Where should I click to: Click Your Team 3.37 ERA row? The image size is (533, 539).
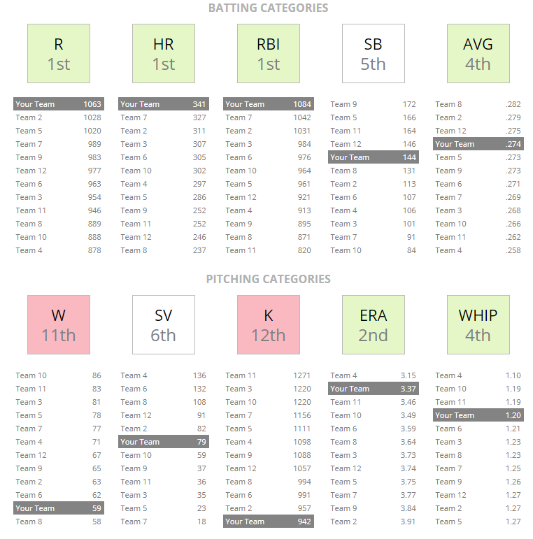(374, 389)
